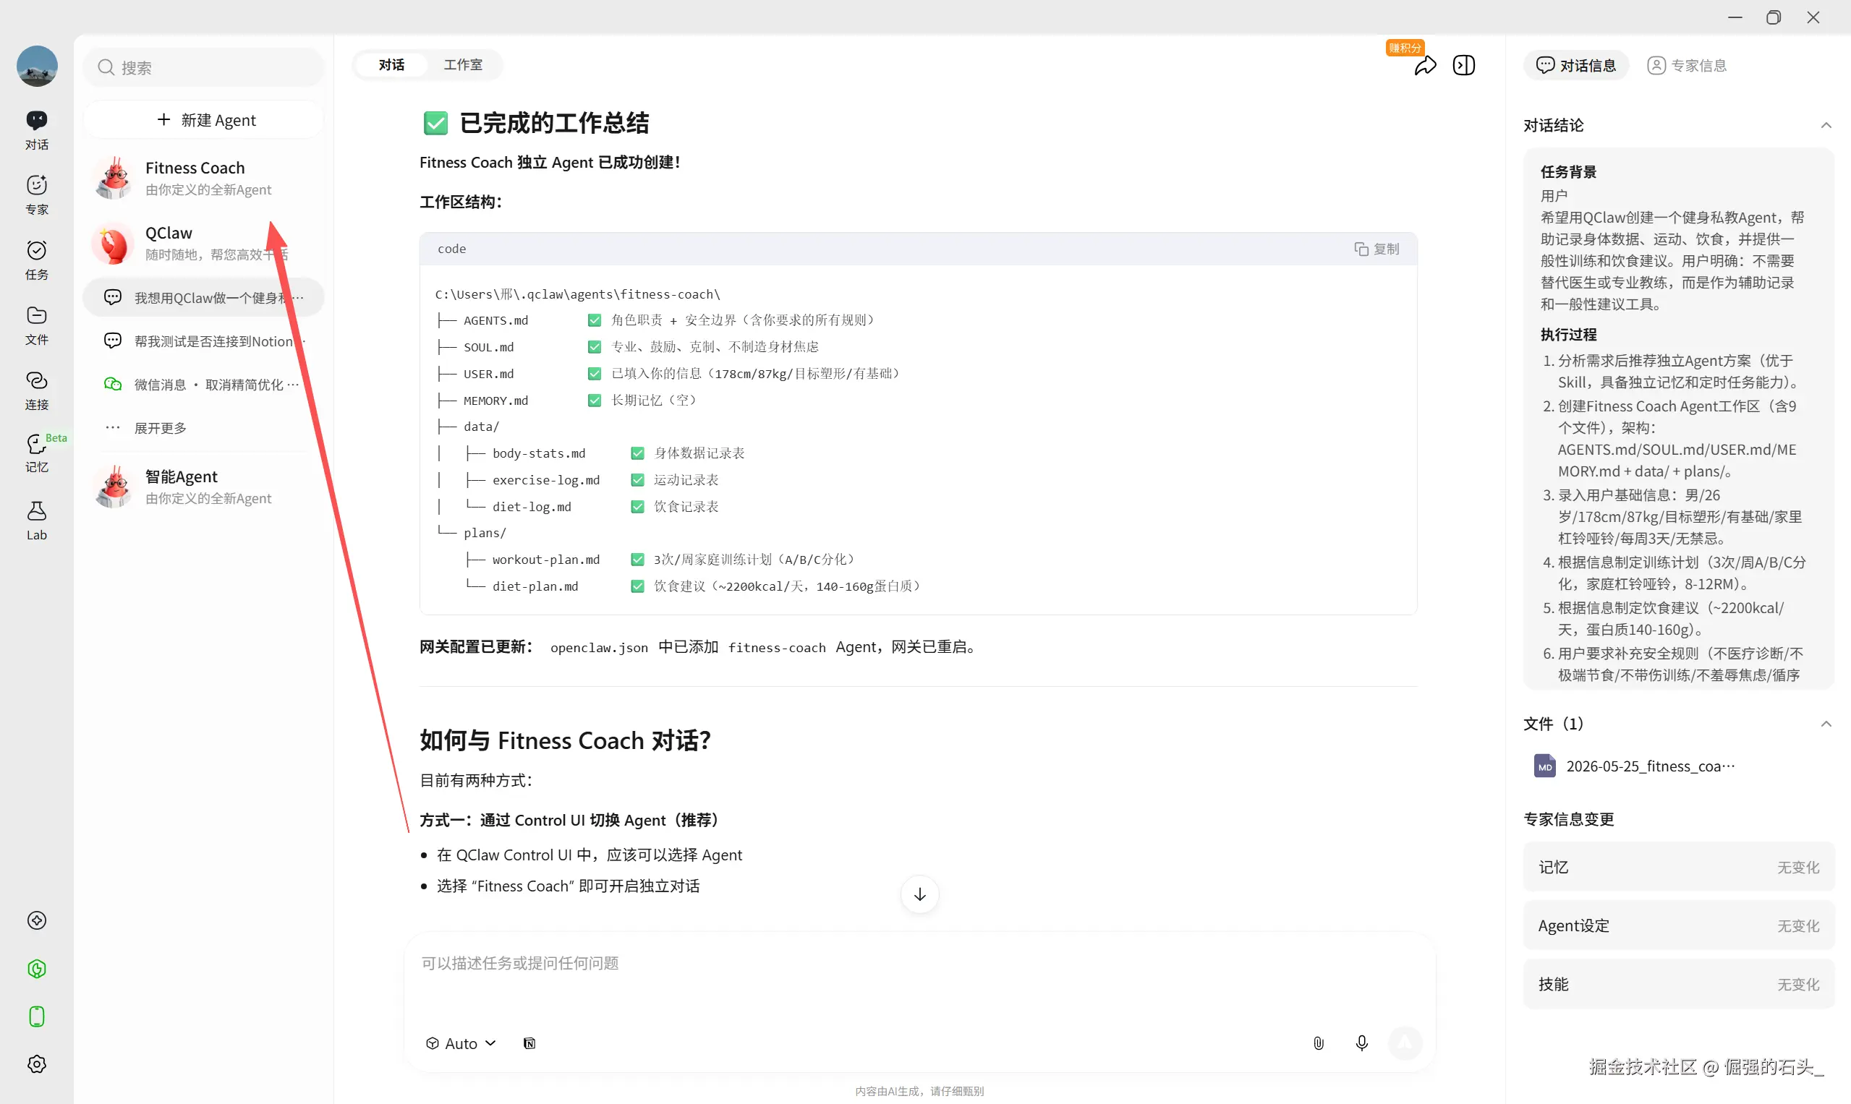
Task: Collapse the right info panel with the toggle icon
Action: click(1464, 66)
